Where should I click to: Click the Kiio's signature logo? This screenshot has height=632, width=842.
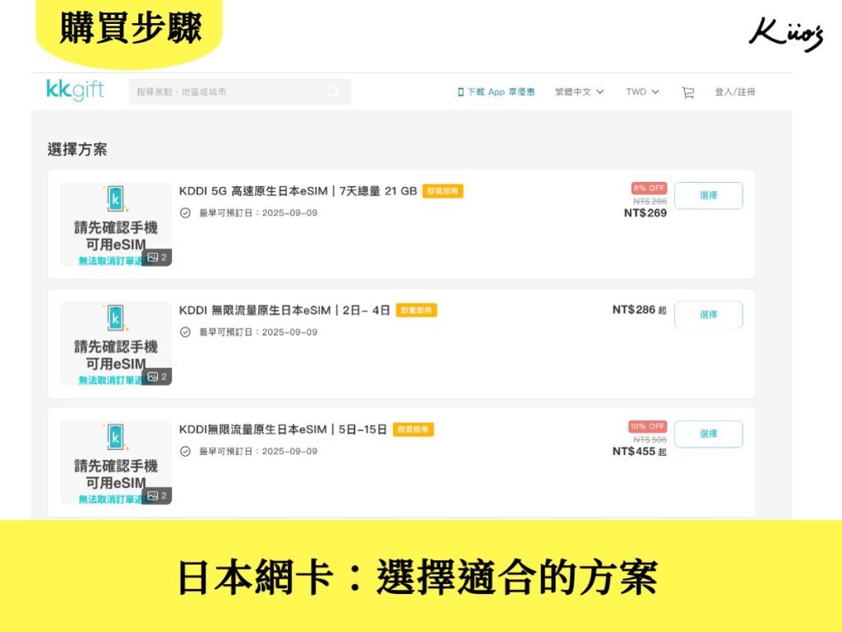[785, 35]
